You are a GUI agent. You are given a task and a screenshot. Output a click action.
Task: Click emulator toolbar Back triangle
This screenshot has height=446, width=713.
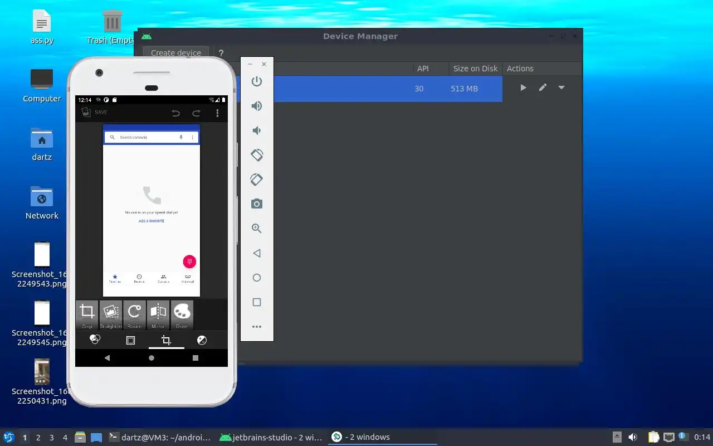click(x=257, y=253)
